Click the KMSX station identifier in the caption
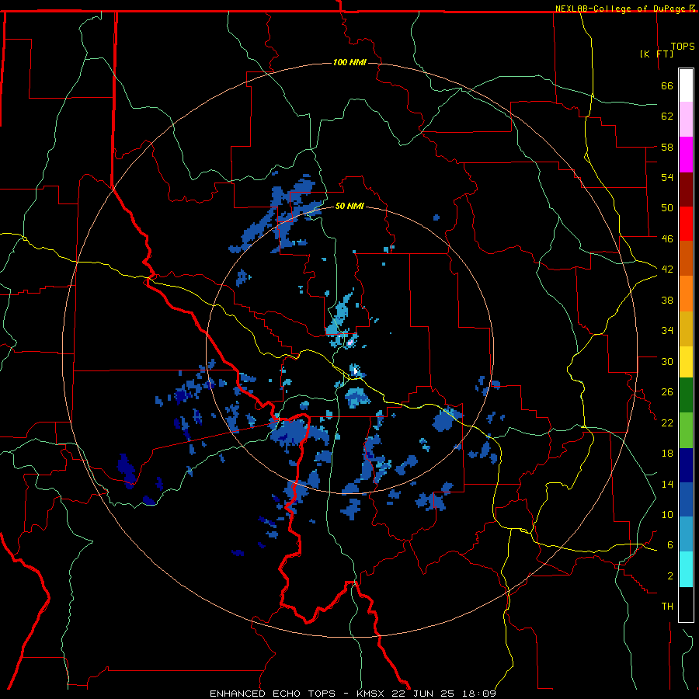The image size is (699, 699). [x=372, y=694]
